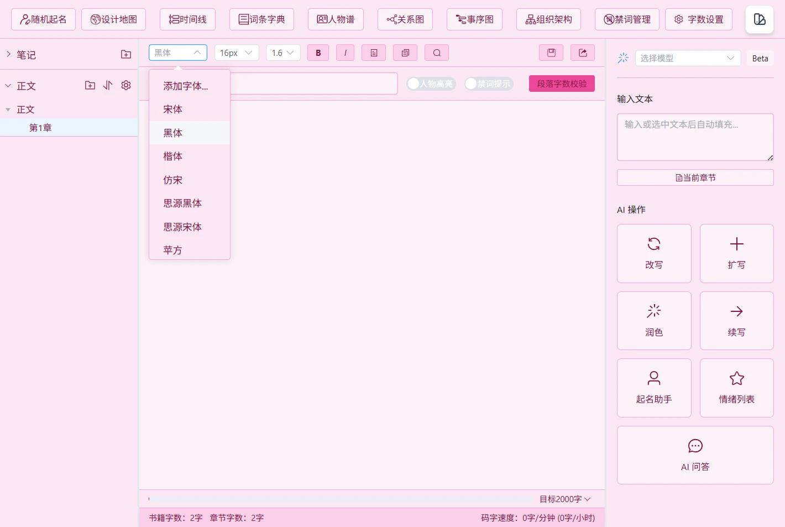785x527 pixels.
Task: Select 宋体 font option
Action: [x=190, y=109]
